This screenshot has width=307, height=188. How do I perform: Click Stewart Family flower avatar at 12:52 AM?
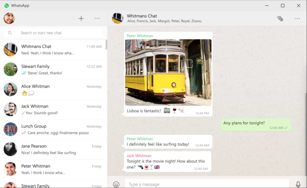(x=11, y=69)
